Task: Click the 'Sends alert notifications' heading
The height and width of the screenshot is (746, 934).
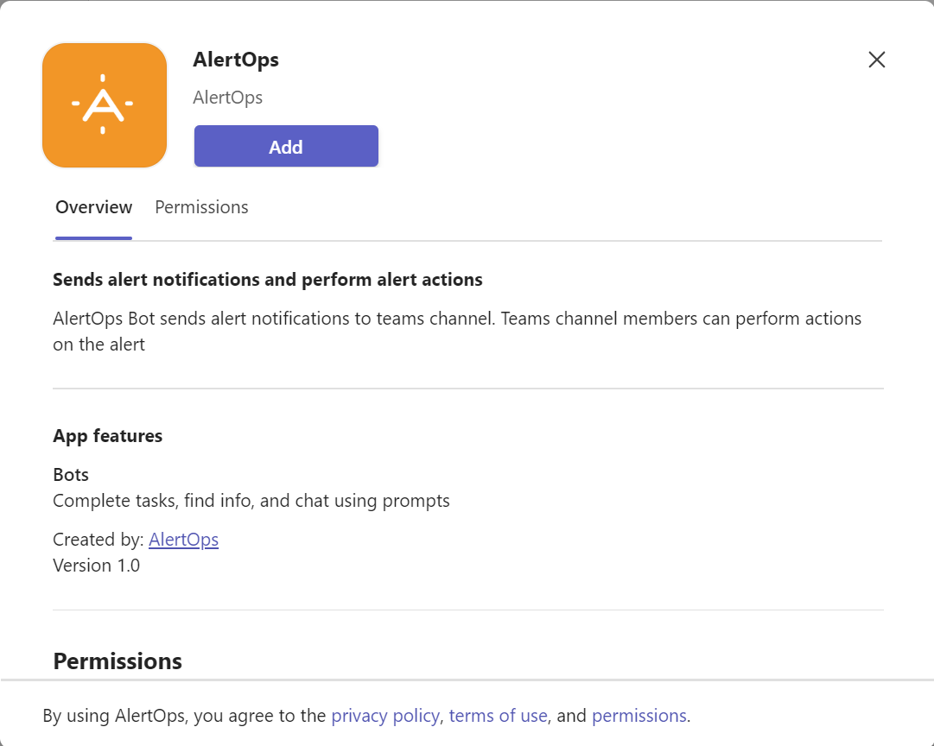Action: [x=267, y=280]
